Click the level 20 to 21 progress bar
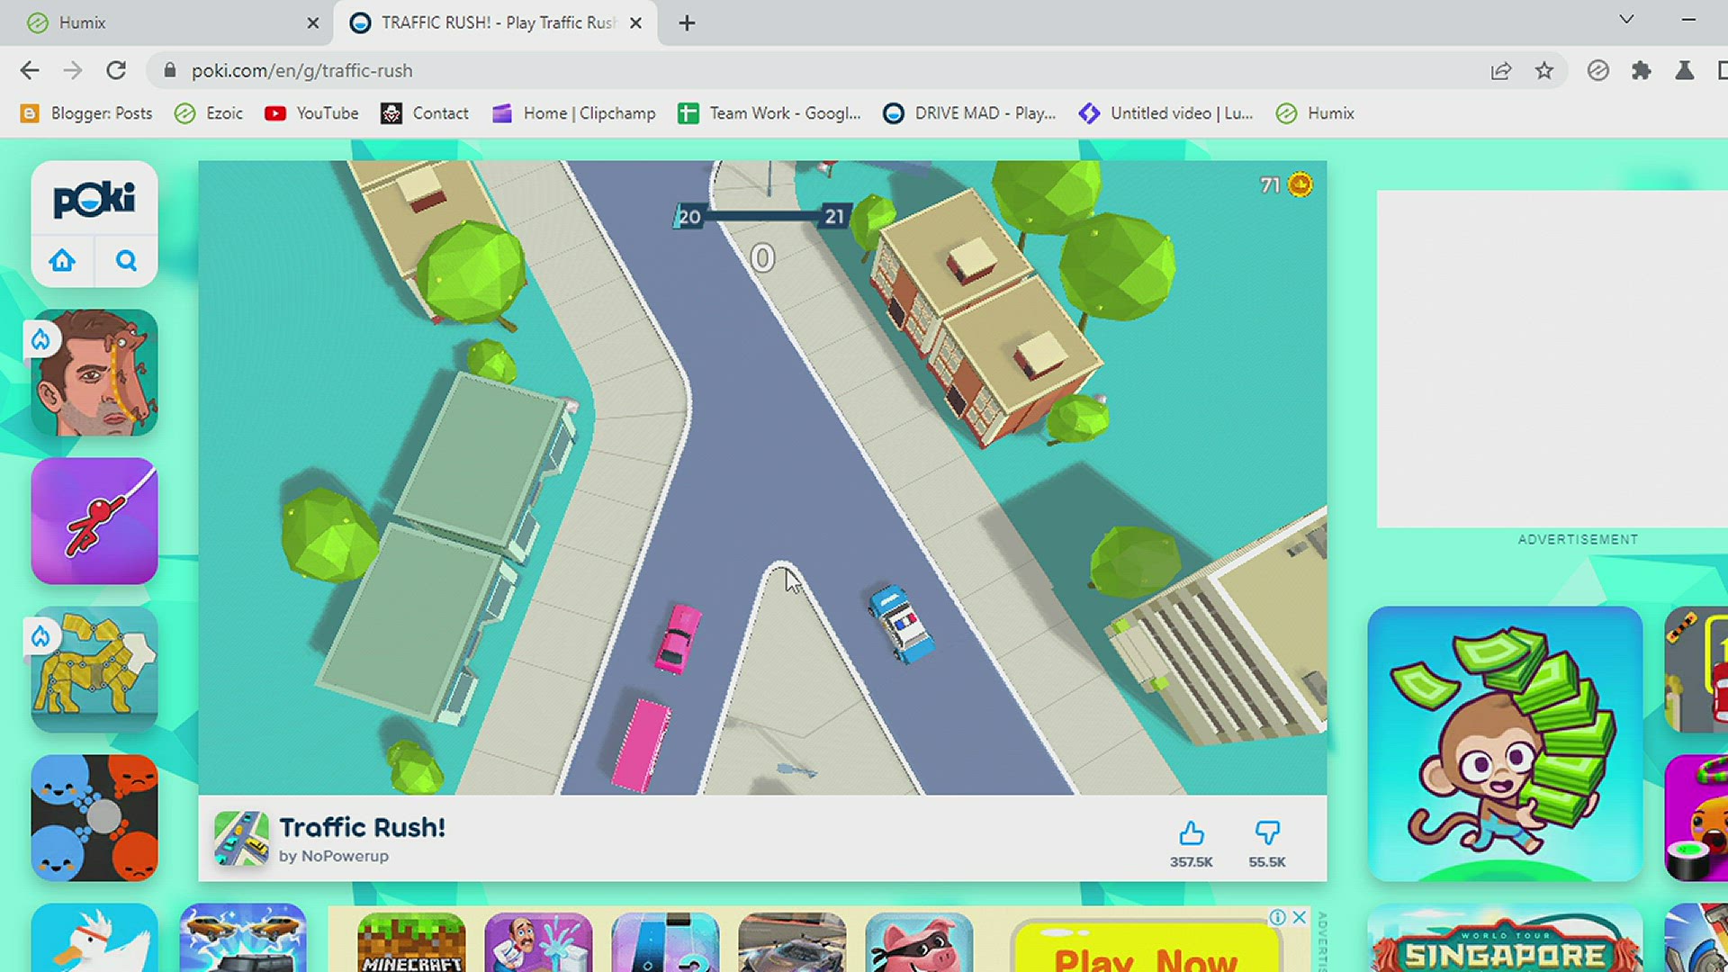The width and height of the screenshot is (1728, 972). click(761, 216)
